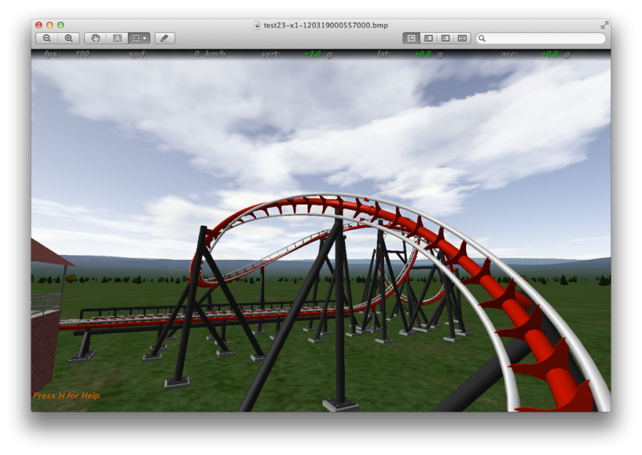Switch to Content Only view mode
This screenshot has height=455, width=642.
tap(412, 39)
